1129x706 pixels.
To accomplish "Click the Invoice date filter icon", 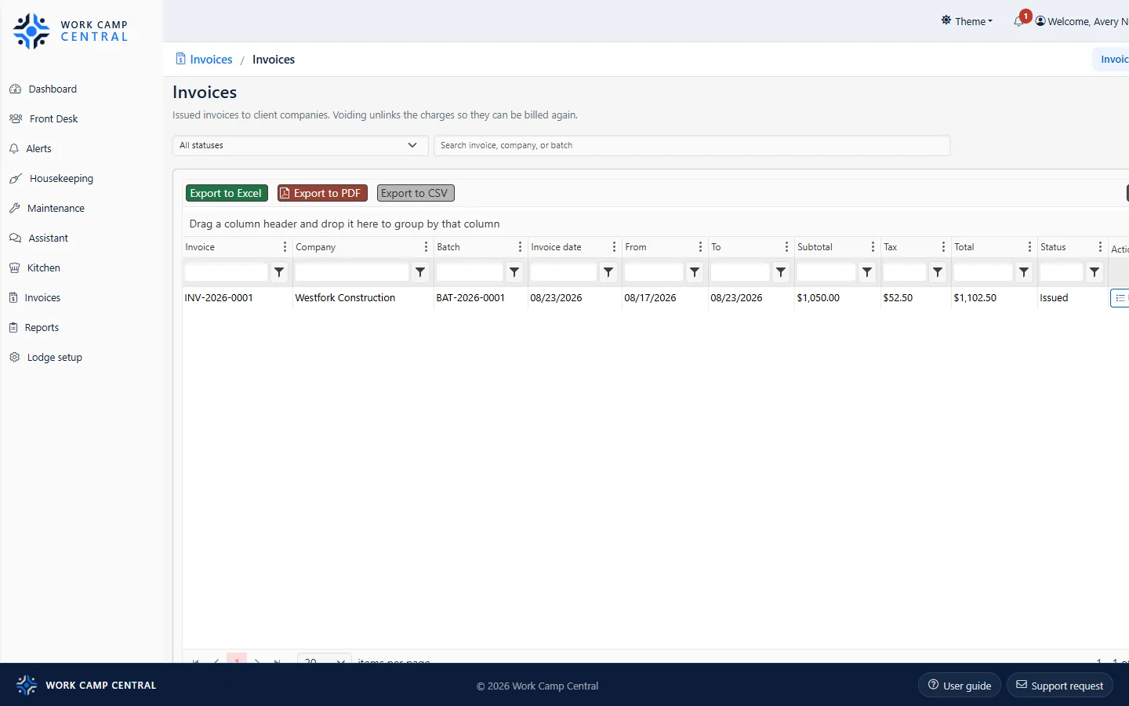I will (608, 272).
